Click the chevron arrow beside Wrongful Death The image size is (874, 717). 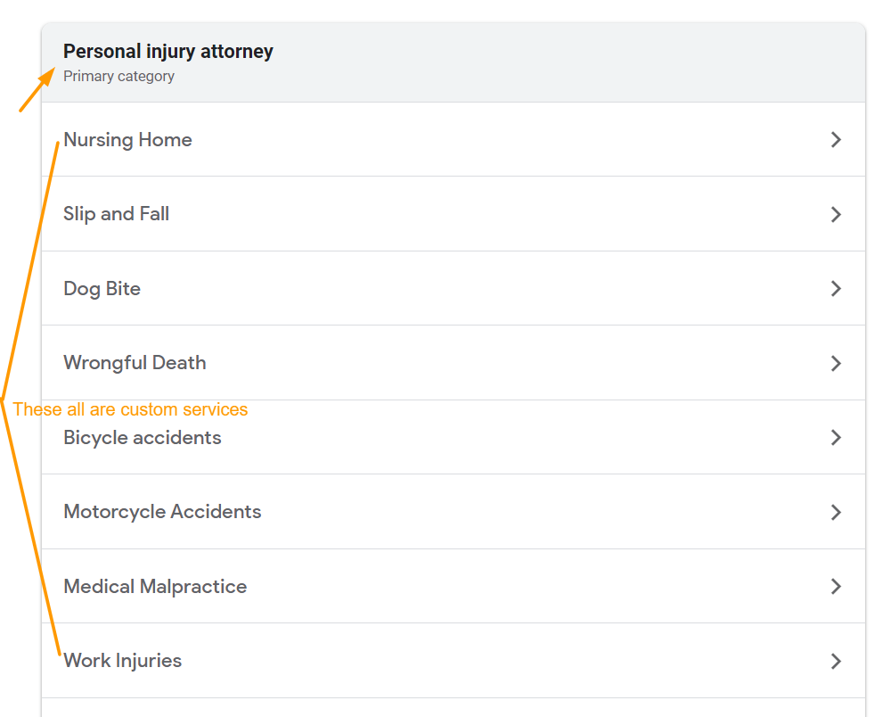[836, 363]
